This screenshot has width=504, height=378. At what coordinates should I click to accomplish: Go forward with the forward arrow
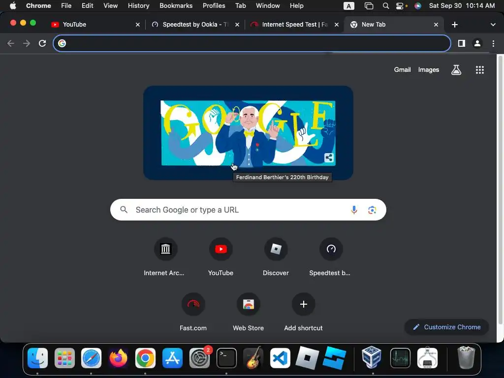27,43
